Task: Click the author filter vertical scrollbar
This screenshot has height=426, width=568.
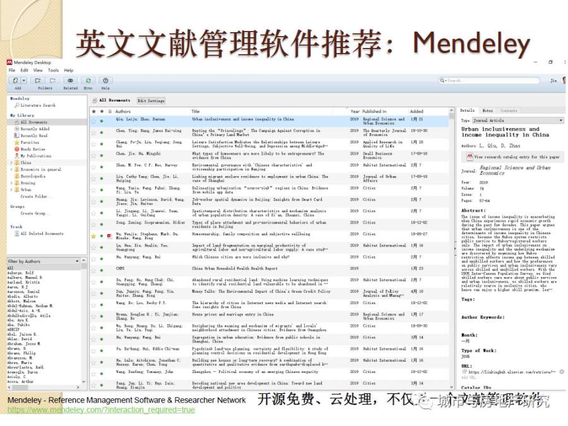Action: click(x=84, y=321)
